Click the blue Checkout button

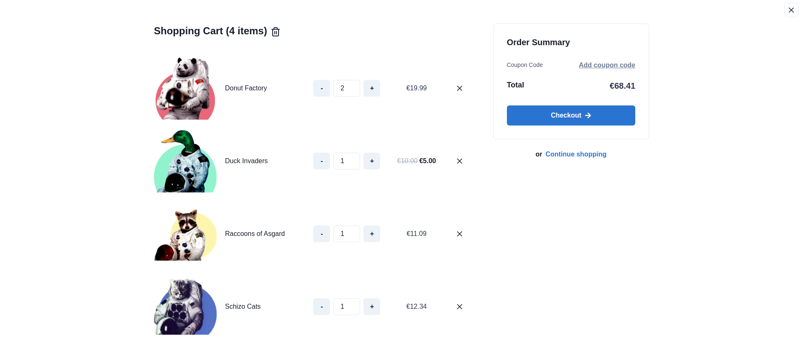(570, 115)
